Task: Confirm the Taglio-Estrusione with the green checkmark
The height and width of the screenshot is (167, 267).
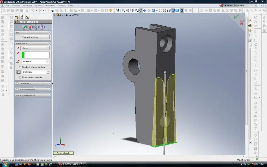Action: [24, 27]
